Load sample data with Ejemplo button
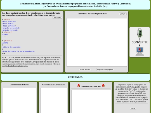This screenshot has height=113, width=151. (x=122, y=14)
